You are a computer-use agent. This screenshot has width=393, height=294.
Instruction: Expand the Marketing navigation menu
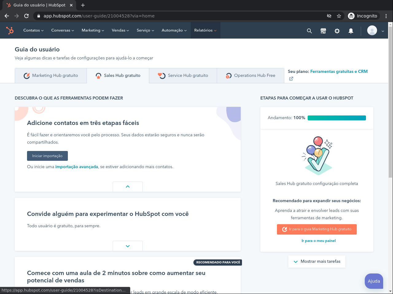point(93,30)
